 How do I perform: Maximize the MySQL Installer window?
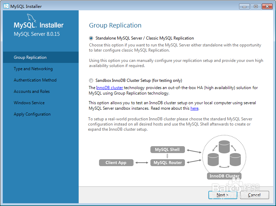[256, 7]
